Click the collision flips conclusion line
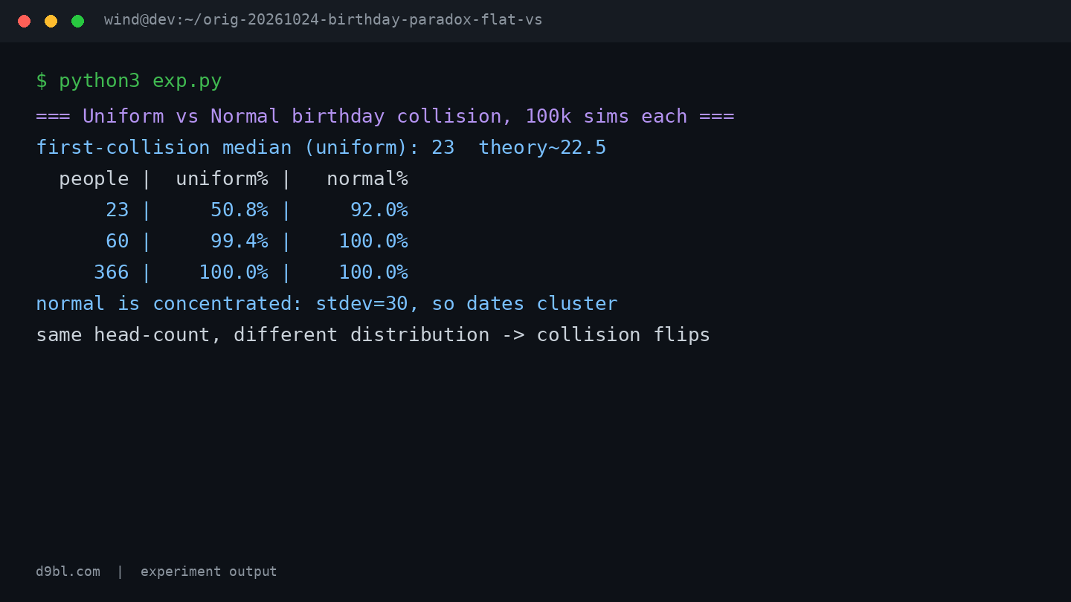Screen dimensions: 1071x602 click(x=373, y=334)
